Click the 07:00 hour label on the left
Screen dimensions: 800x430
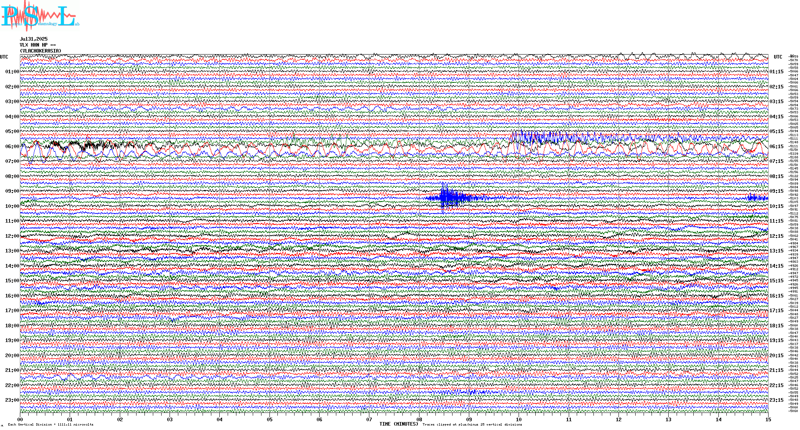coord(12,161)
